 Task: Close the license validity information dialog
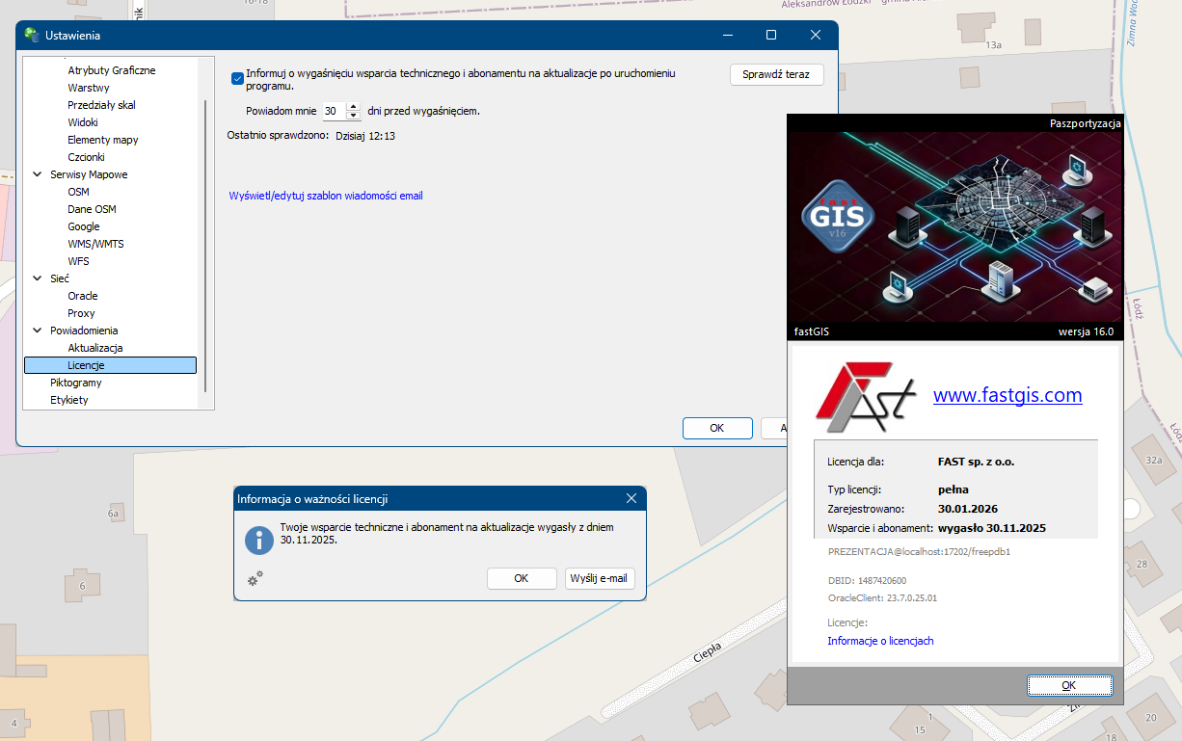[631, 498]
